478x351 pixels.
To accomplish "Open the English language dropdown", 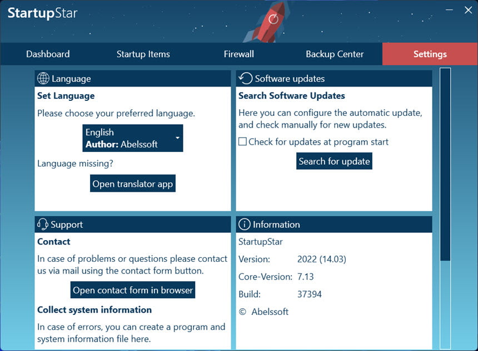I will click(133, 138).
